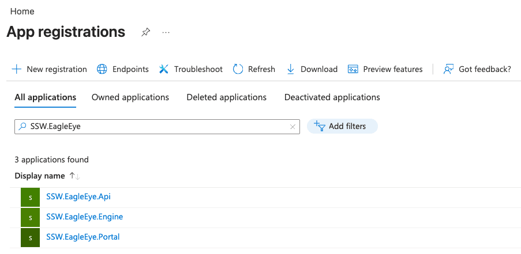Click the Got feedback person icon
This screenshot has height=254, width=521.
pos(448,69)
